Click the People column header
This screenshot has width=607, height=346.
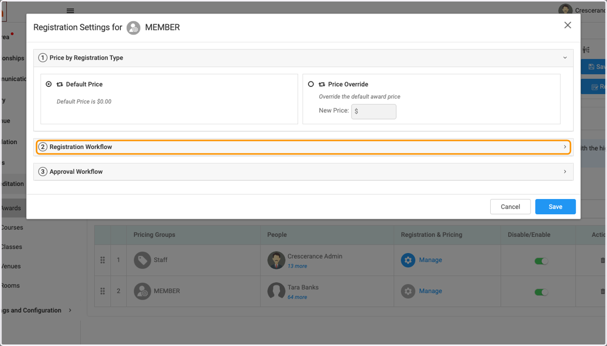click(277, 234)
